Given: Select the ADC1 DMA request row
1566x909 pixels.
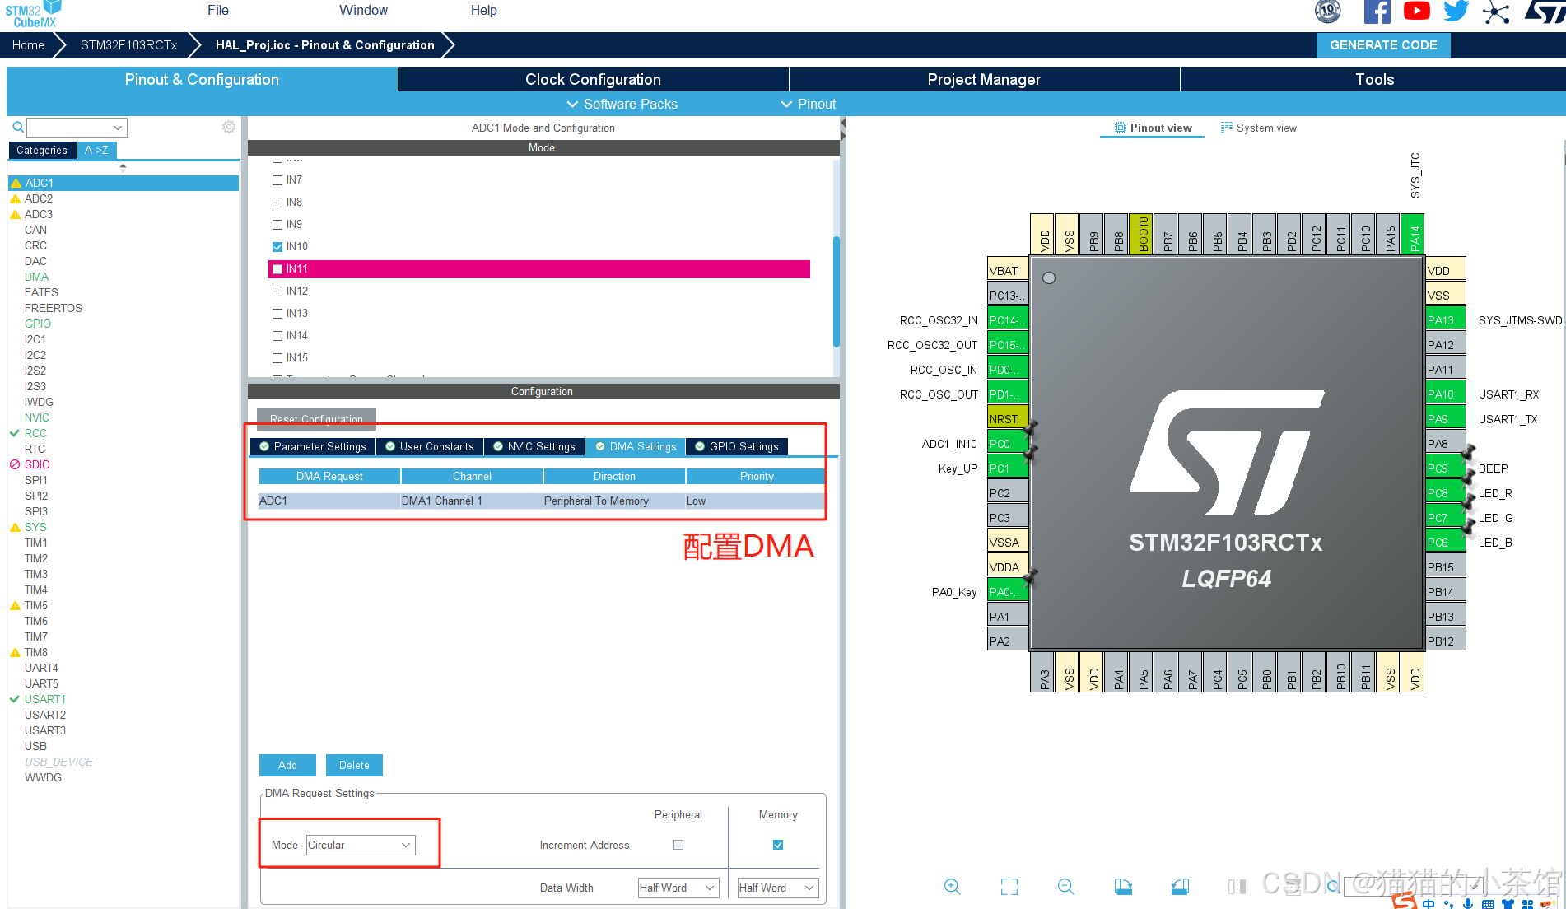Looking at the screenshot, I should click(x=542, y=501).
